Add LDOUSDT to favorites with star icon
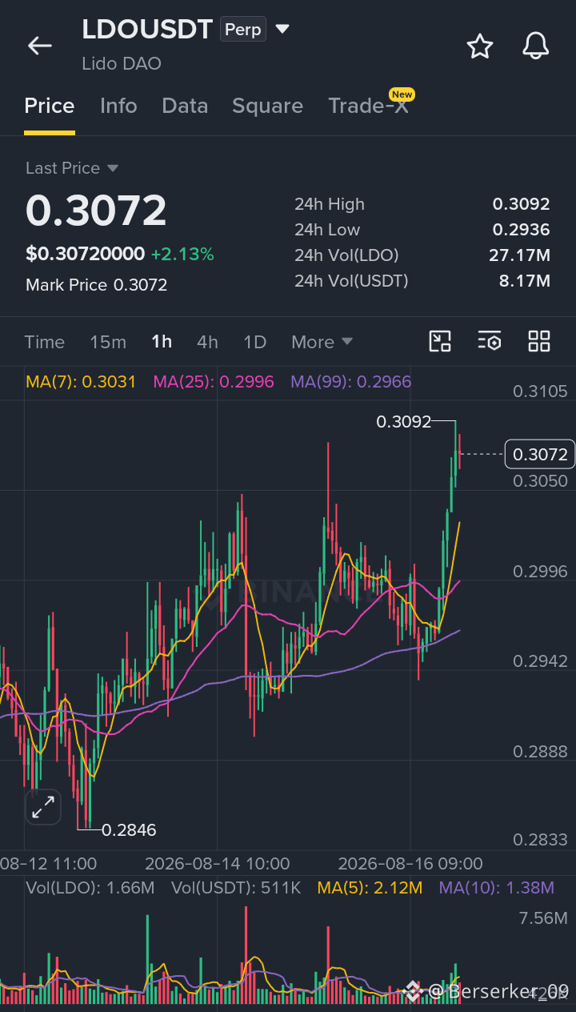The height and width of the screenshot is (1012, 576). [x=480, y=46]
